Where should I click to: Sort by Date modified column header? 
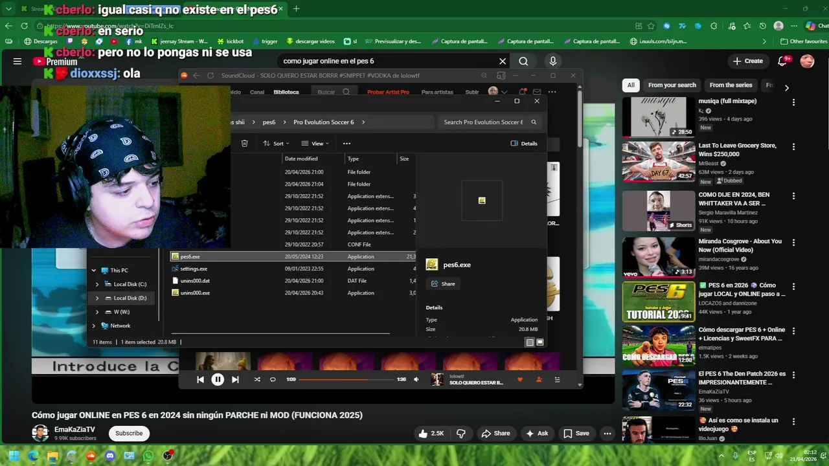pos(314,159)
